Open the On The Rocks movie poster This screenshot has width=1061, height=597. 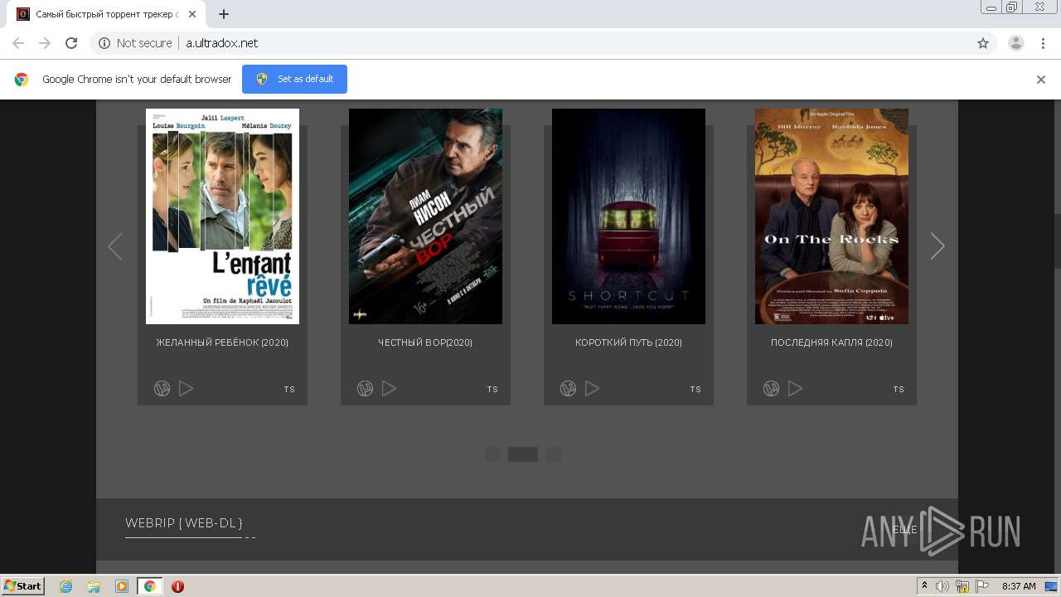[x=831, y=216]
